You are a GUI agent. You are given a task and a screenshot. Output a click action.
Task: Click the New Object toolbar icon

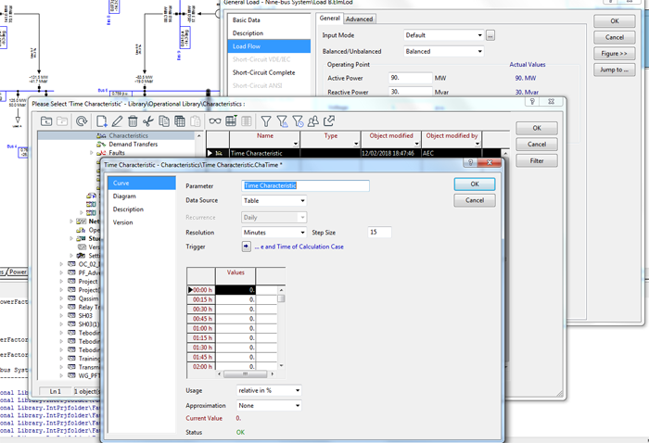(x=100, y=121)
